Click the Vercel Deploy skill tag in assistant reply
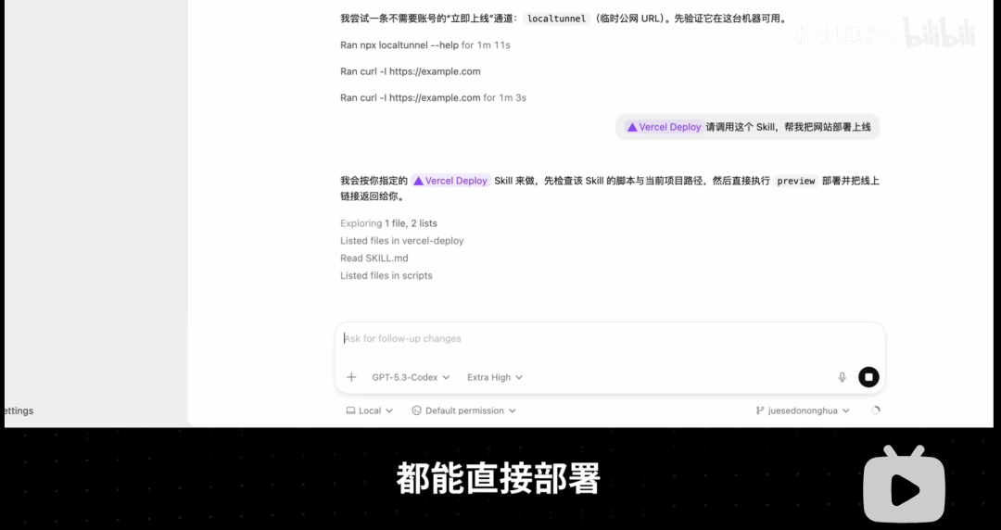 point(450,181)
